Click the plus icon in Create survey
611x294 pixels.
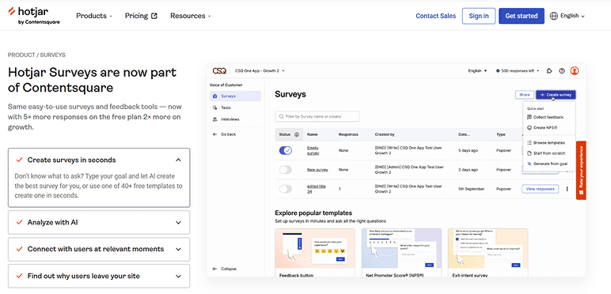(542, 95)
